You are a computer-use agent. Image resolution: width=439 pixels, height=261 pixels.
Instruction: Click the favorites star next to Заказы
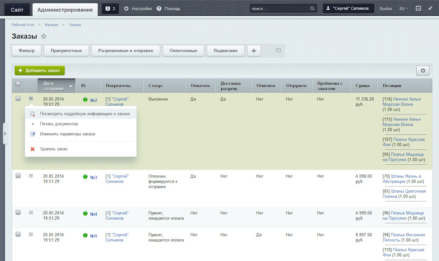click(43, 37)
